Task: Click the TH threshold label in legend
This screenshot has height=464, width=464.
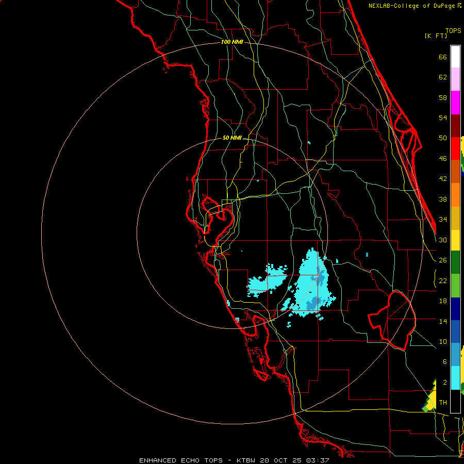Action: 443,403
